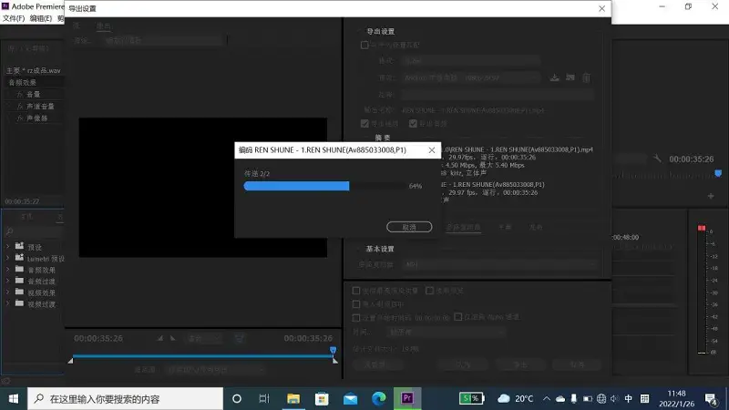
Task: Click the blue playhead marker on export timeline
Action: 333,350
